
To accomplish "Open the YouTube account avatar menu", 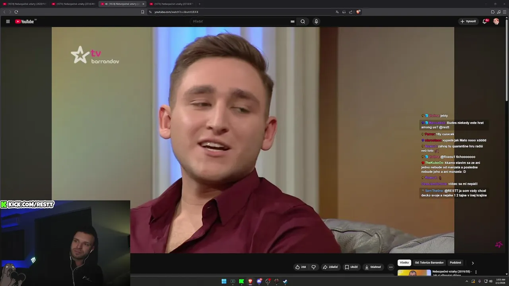I will pos(496,21).
